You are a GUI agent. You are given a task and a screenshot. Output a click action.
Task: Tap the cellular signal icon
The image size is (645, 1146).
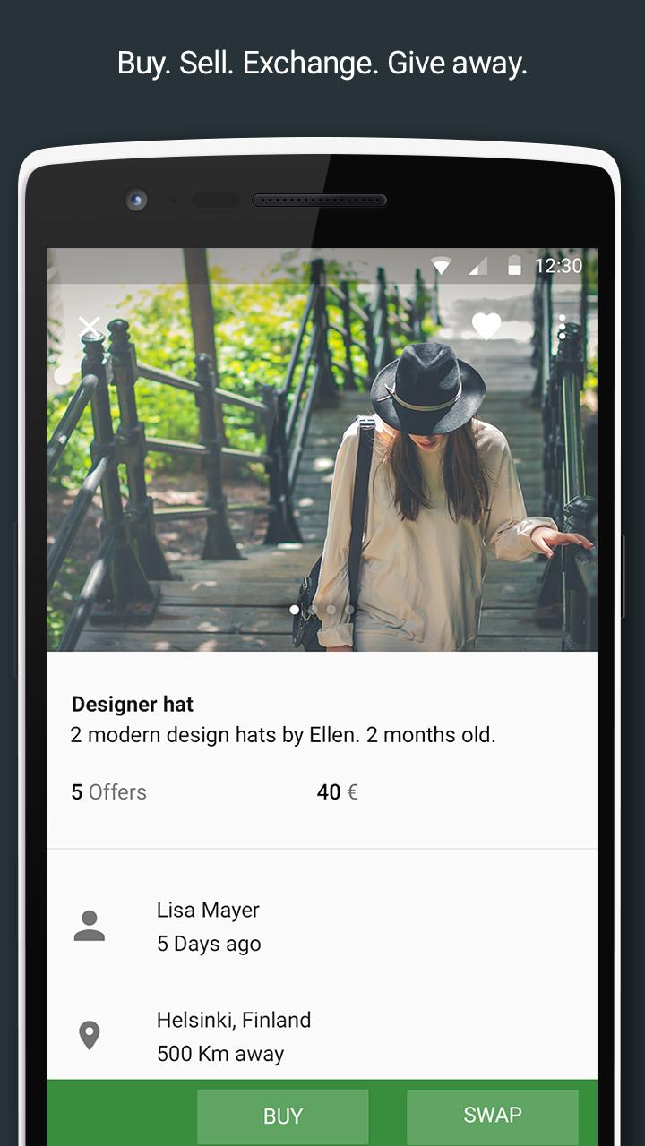(477, 265)
